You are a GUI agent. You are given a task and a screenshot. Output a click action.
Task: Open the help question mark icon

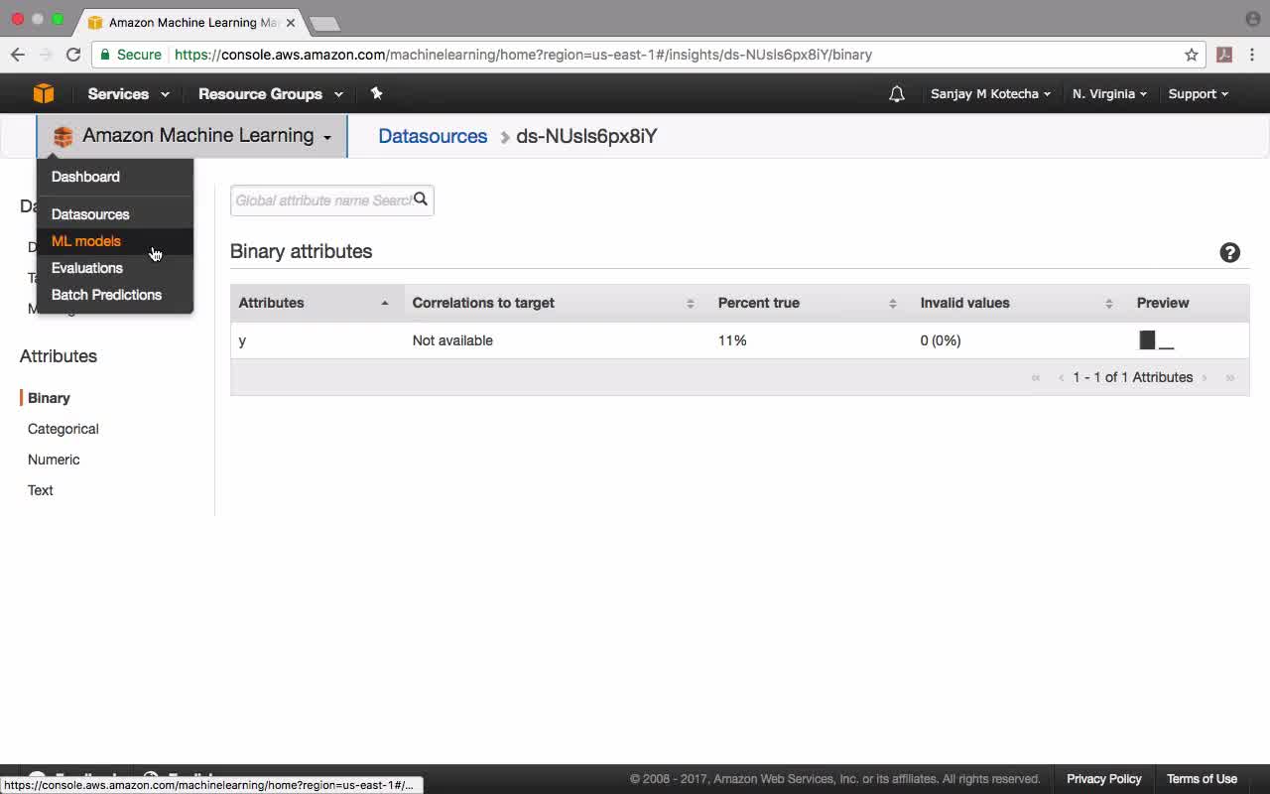(1230, 253)
